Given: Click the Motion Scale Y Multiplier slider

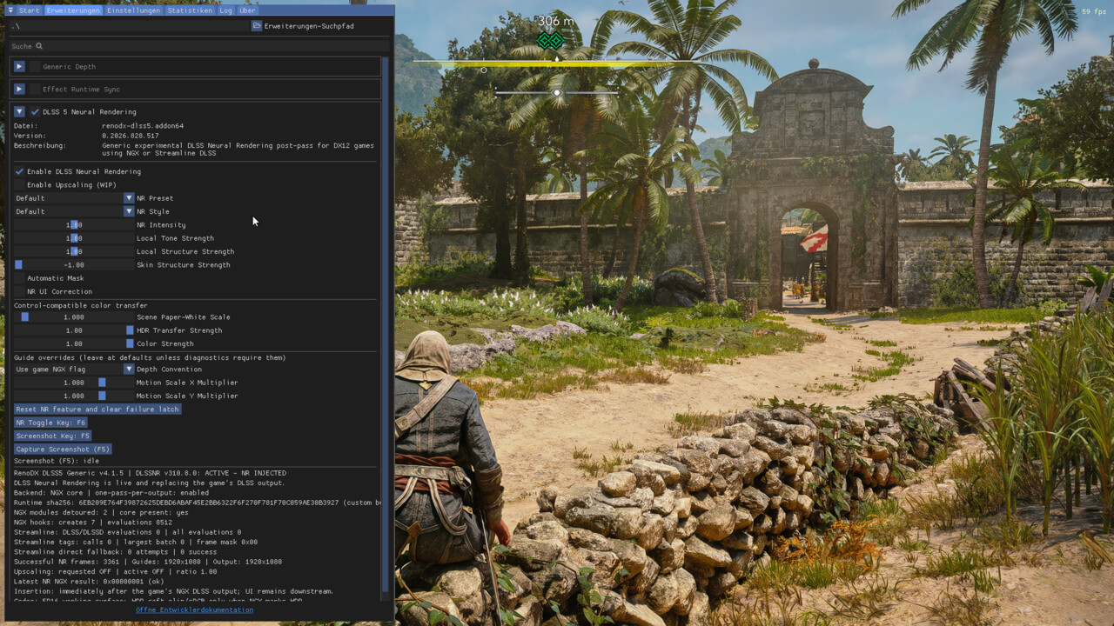Looking at the screenshot, I should pos(74,396).
